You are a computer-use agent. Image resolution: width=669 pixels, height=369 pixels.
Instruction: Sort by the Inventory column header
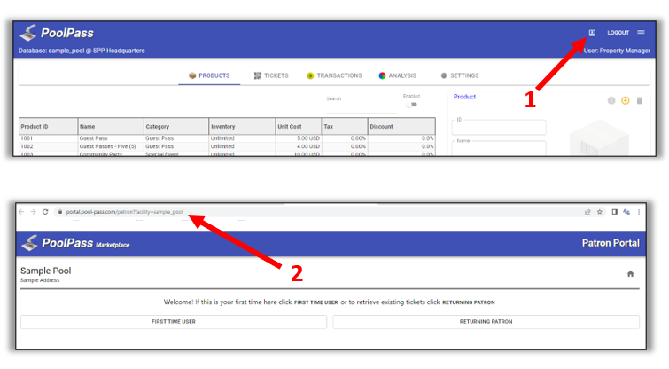242,127
